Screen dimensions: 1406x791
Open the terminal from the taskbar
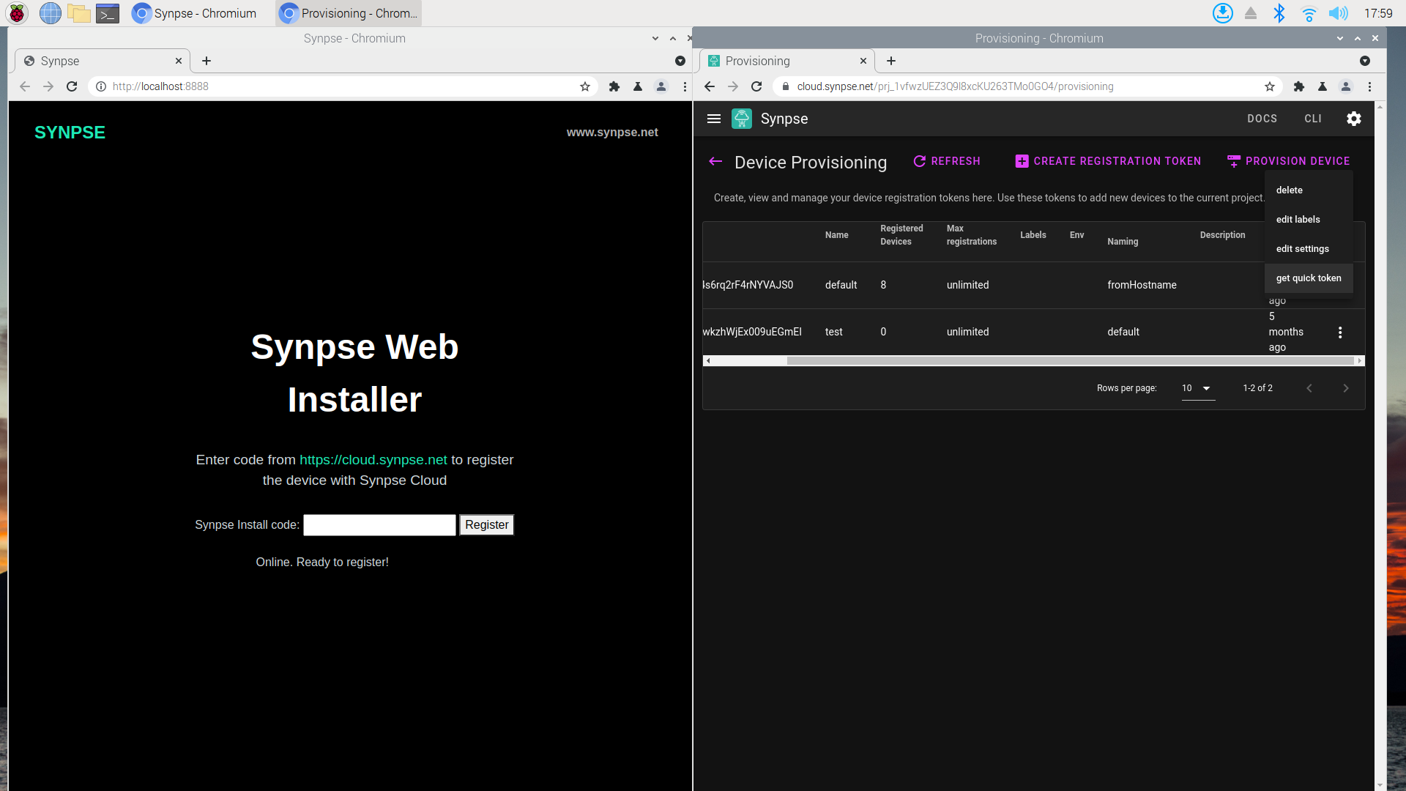tap(108, 13)
